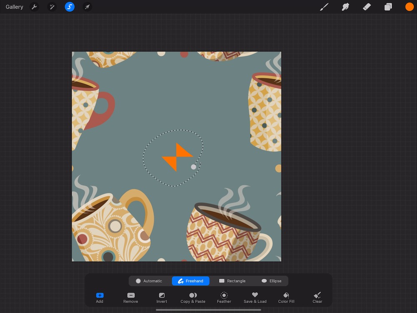Open the Save & Load selections menu
This screenshot has width=417, height=313.
255,298
